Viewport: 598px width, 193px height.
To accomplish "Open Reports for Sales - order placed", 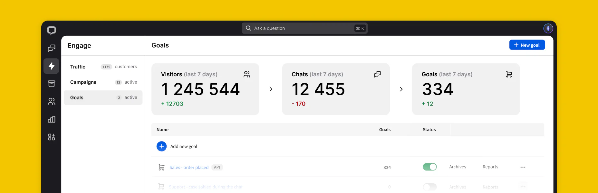I will (490, 167).
